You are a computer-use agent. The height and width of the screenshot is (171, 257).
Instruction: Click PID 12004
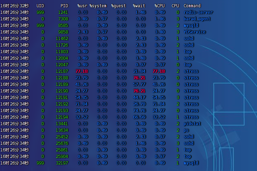[62, 58]
